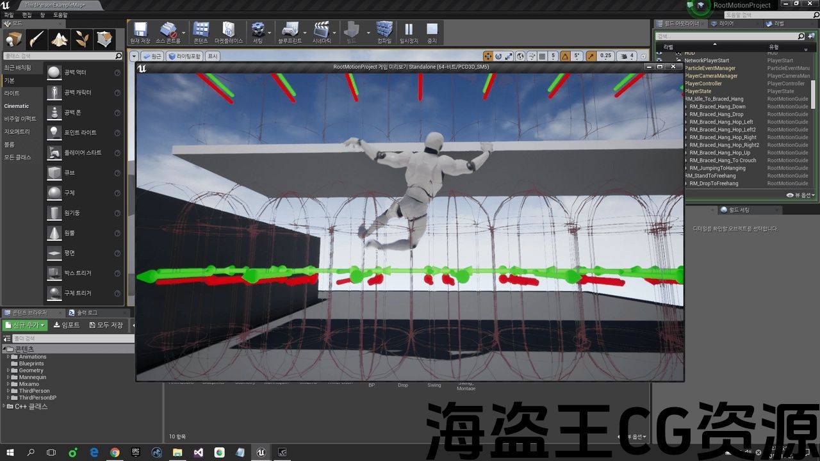Select the Landscape mode icon in Modes panel
This screenshot has height=461, width=820.
(60, 40)
